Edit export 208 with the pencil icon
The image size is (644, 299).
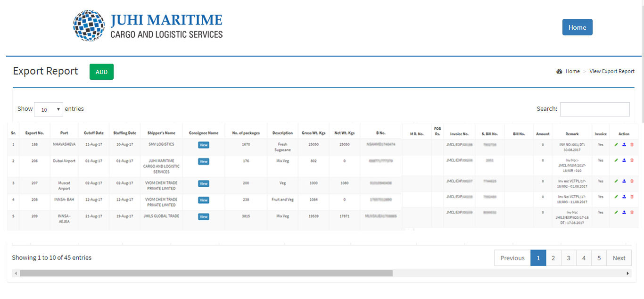tap(616, 197)
